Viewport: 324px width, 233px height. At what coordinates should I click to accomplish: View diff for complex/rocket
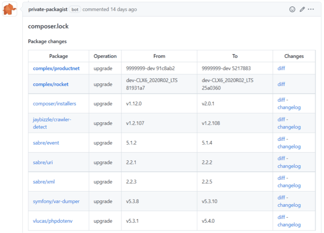tap(281, 84)
